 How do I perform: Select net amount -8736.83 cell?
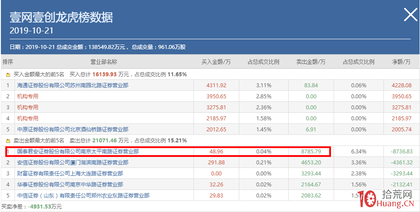[401, 152]
